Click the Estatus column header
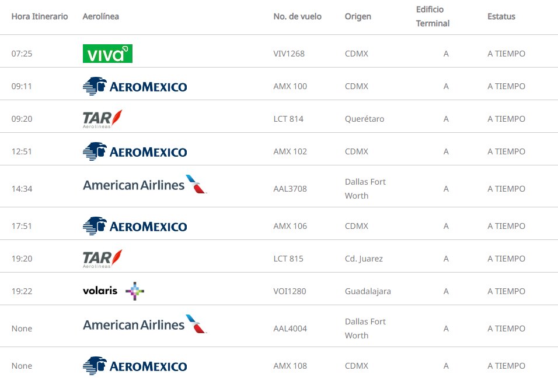This screenshot has width=558, height=378. (x=501, y=16)
